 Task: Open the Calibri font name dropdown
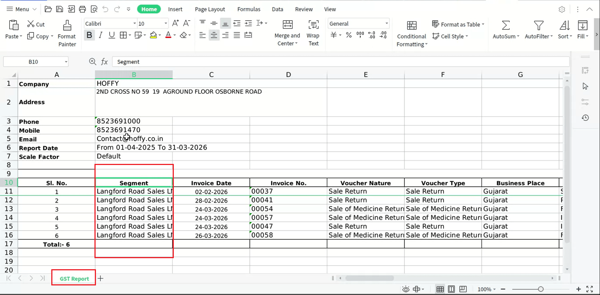[x=135, y=24]
